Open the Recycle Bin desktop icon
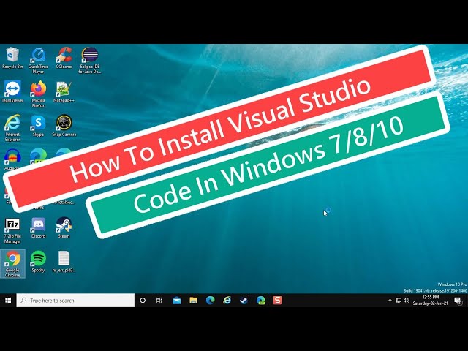468x351 pixels. tap(12, 58)
